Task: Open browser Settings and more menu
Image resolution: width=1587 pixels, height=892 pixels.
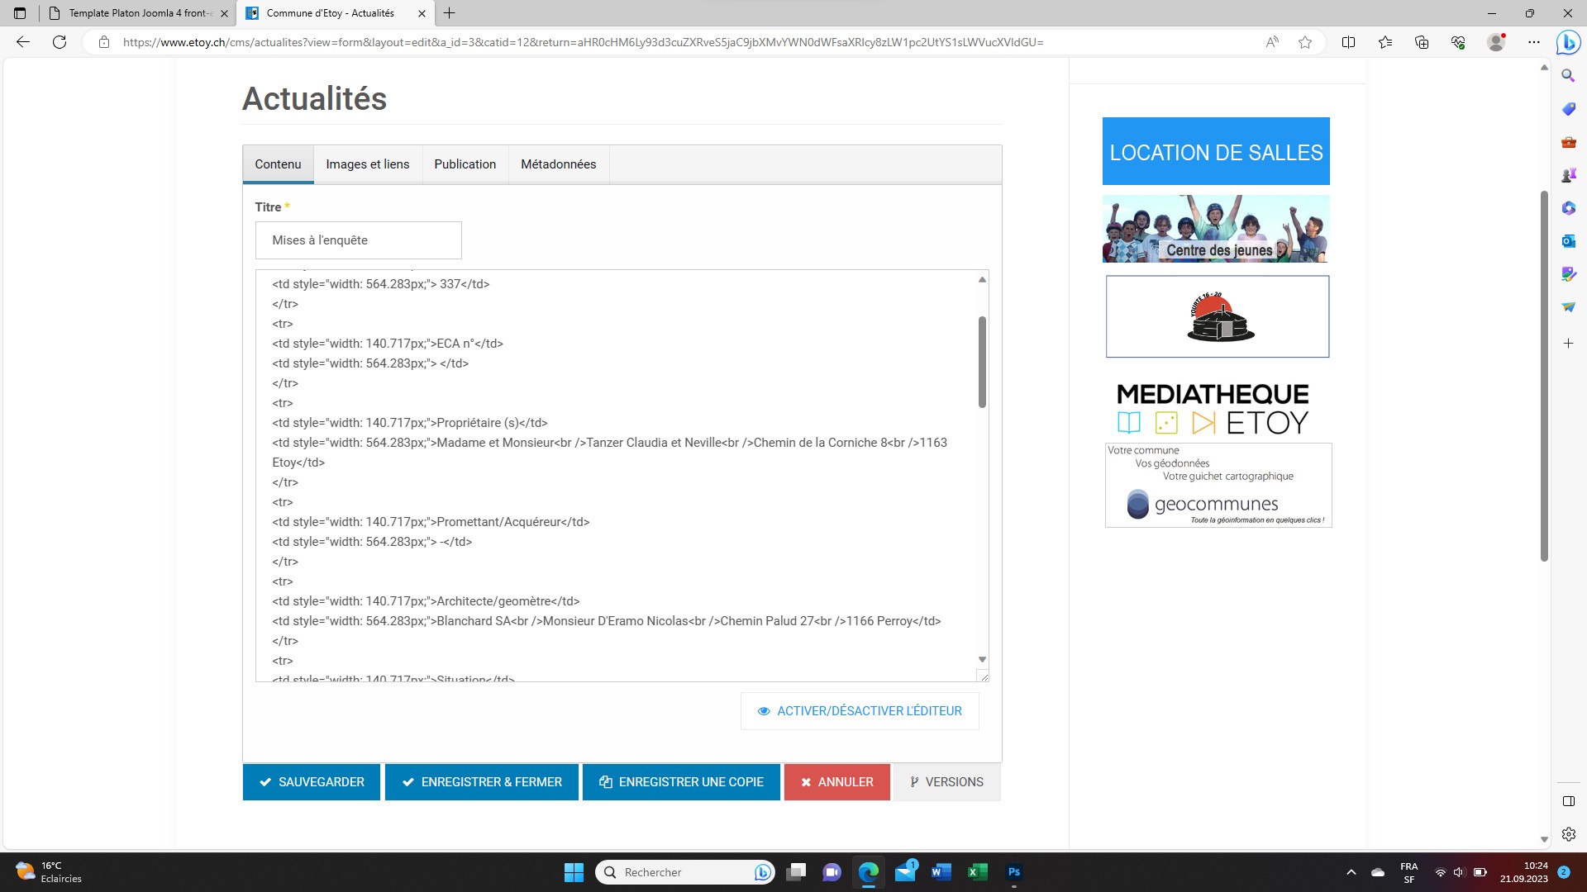Action: [x=1534, y=42]
